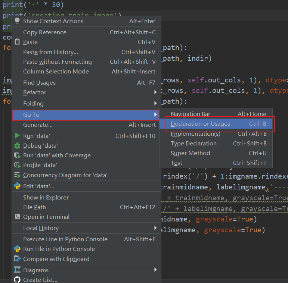Click print('-' * 30) code line
The width and height of the screenshot is (288, 283).
pyautogui.click(x=33, y=4)
